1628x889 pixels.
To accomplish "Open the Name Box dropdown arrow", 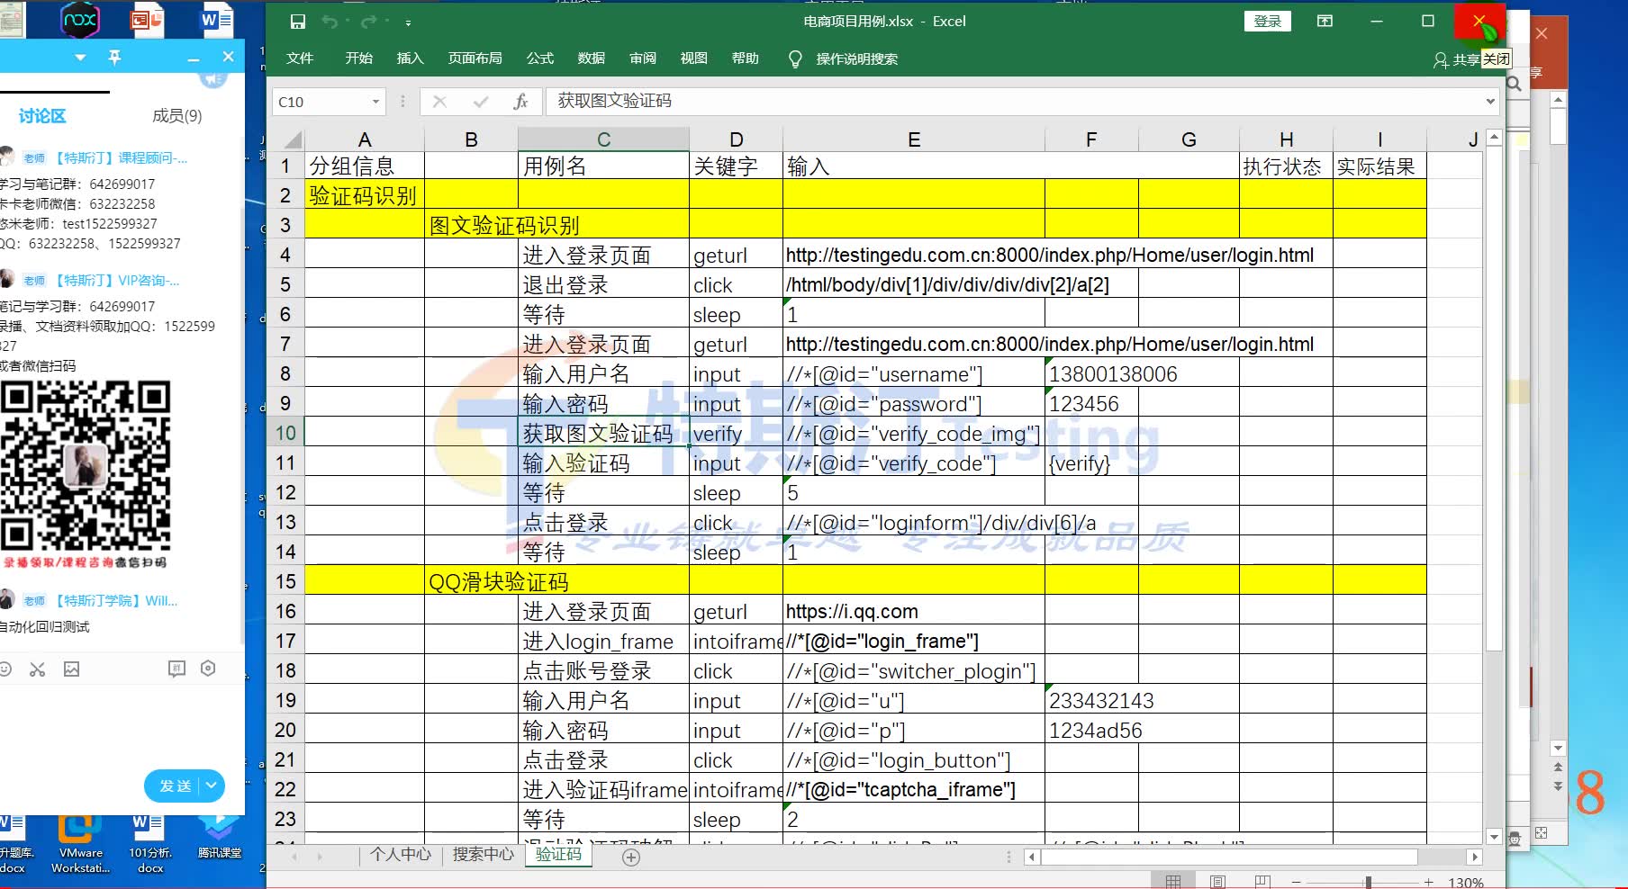I will 375,102.
